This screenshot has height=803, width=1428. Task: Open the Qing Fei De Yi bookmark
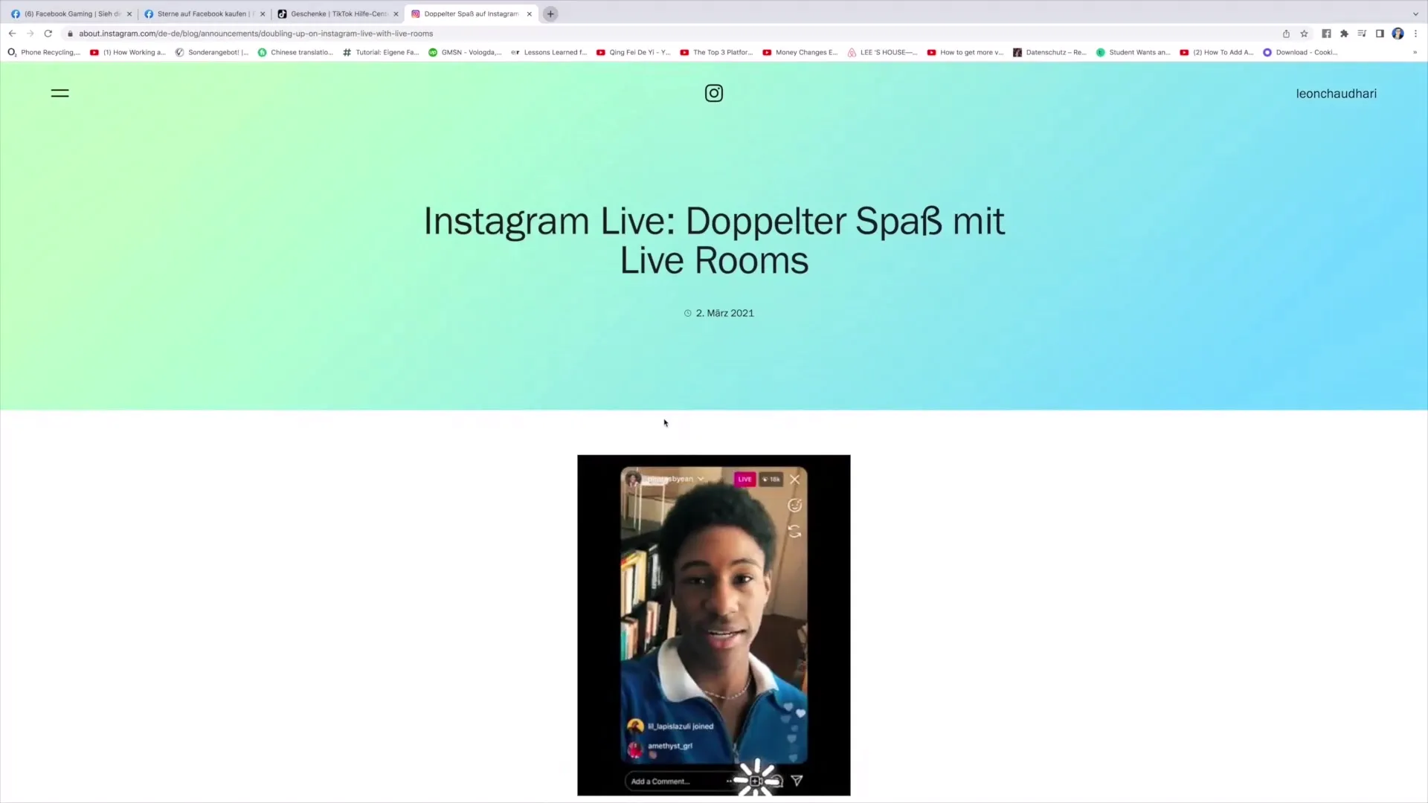(x=634, y=53)
